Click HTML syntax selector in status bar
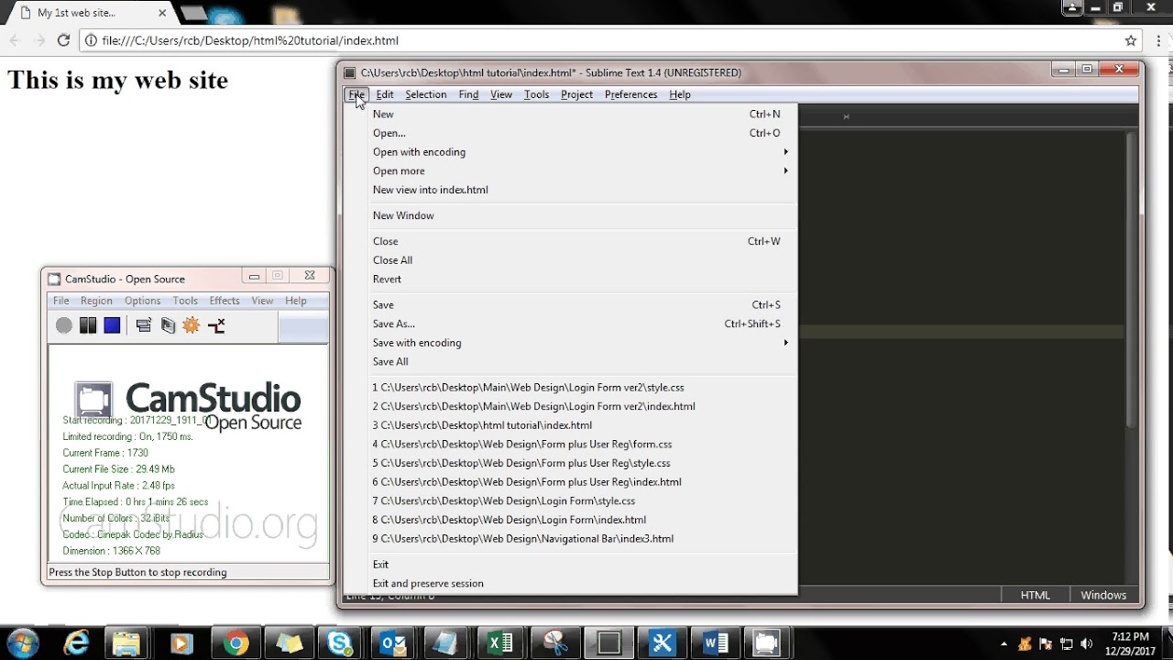The image size is (1173, 660). [1036, 595]
